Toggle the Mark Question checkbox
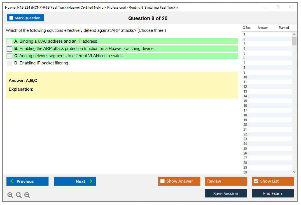 pyautogui.click(x=11, y=18)
